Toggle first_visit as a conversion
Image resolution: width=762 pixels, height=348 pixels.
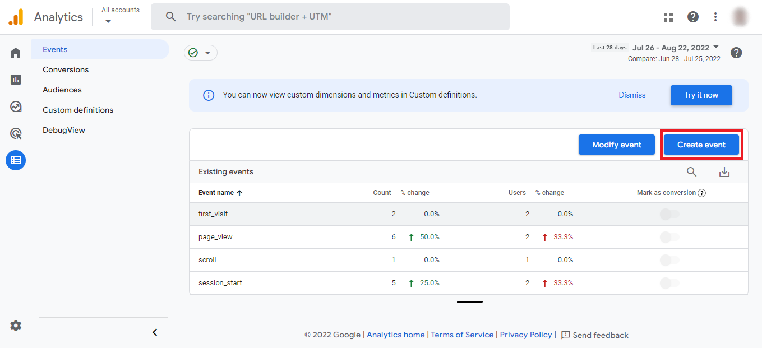point(669,214)
